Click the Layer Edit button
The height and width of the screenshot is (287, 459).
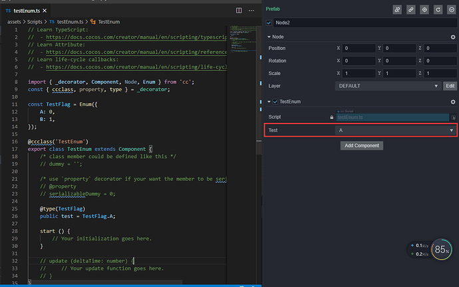pyautogui.click(x=450, y=86)
